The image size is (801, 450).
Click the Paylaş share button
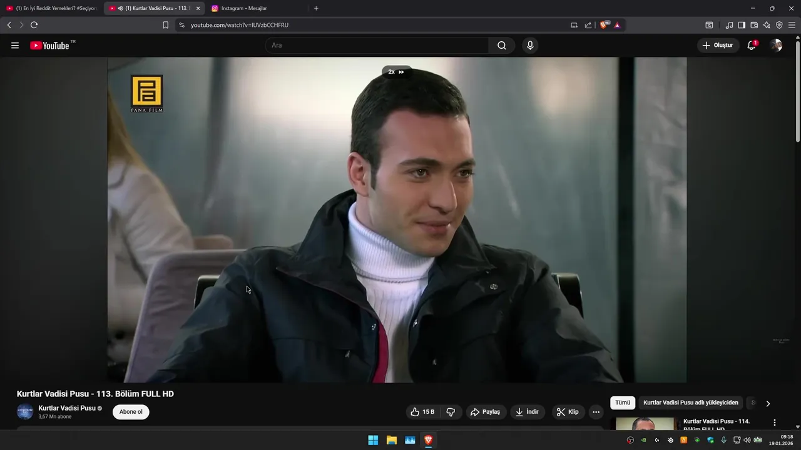pos(486,412)
